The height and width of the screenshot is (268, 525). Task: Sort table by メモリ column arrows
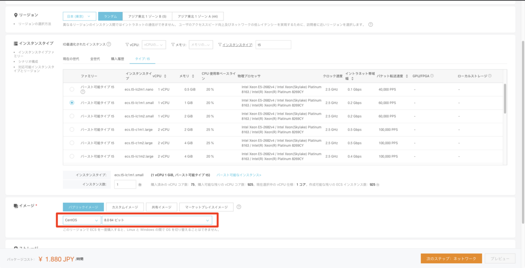coord(192,76)
